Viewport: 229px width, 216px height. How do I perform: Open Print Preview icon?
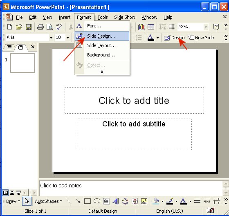point(49,27)
